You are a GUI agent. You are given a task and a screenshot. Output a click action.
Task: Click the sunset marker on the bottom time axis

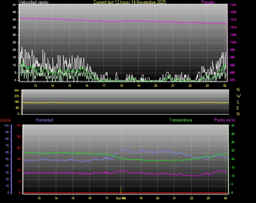(x=121, y=198)
